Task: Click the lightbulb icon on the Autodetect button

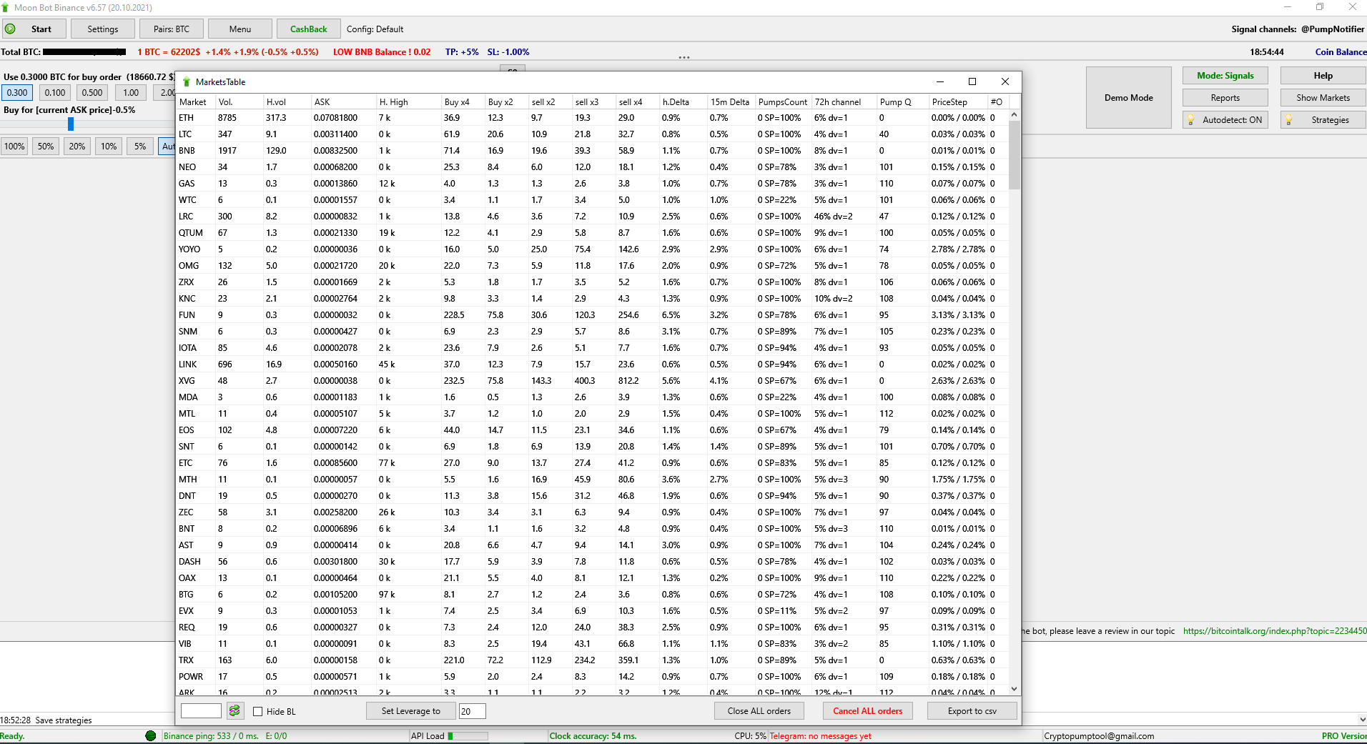Action: (1190, 120)
